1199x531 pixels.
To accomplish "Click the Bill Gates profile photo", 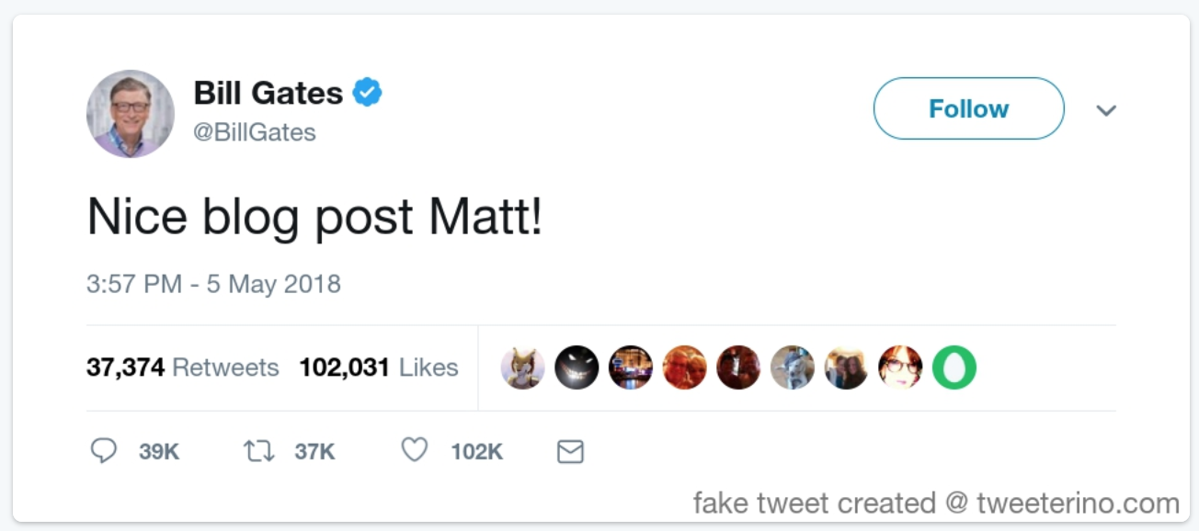I will 131,113.
